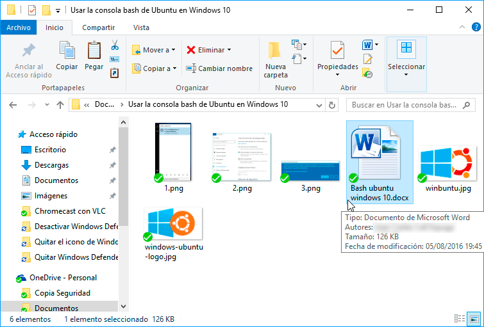Pin with Anclar al Acceso rápido
The width and height of the screenshot is (484, 327).
coord(29,61)
